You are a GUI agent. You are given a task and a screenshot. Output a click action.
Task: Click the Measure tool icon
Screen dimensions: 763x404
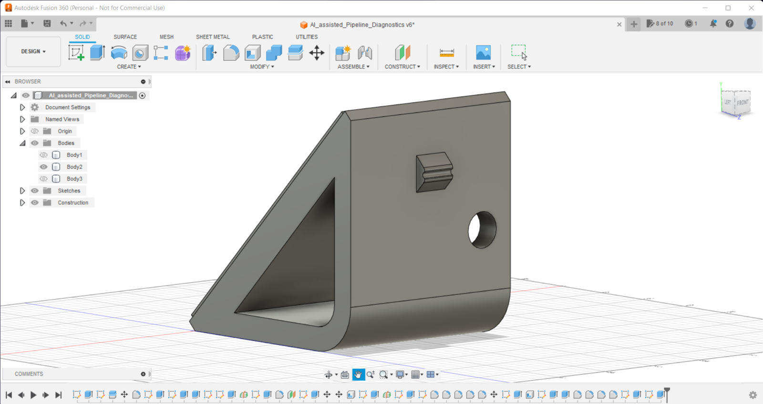[x=446, y=52]
